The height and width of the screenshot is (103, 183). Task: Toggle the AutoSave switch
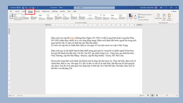[19, 8]
